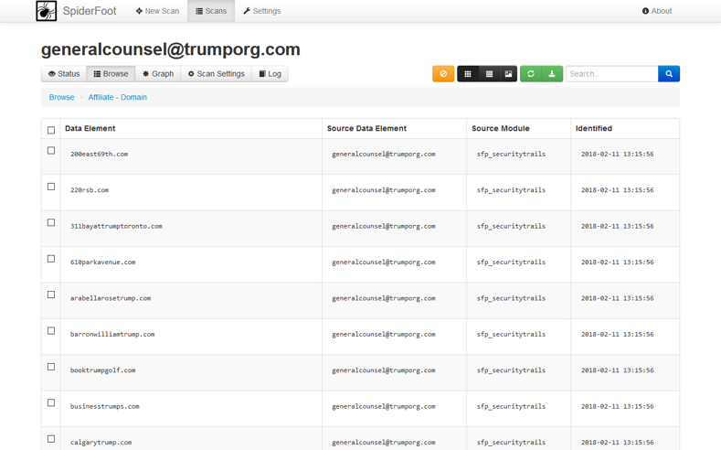This screenshot has width=721, height=450.
Task: Open the Log tab
Action: click(270, 74)
